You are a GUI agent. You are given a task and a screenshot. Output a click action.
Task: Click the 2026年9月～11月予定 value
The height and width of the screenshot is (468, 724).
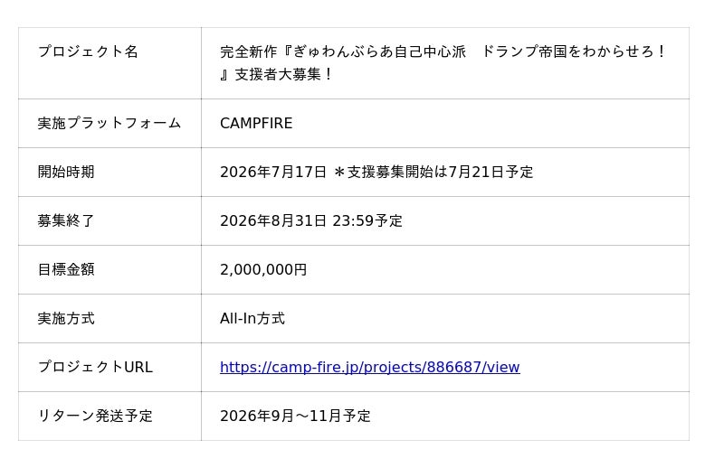coord(296,416)
